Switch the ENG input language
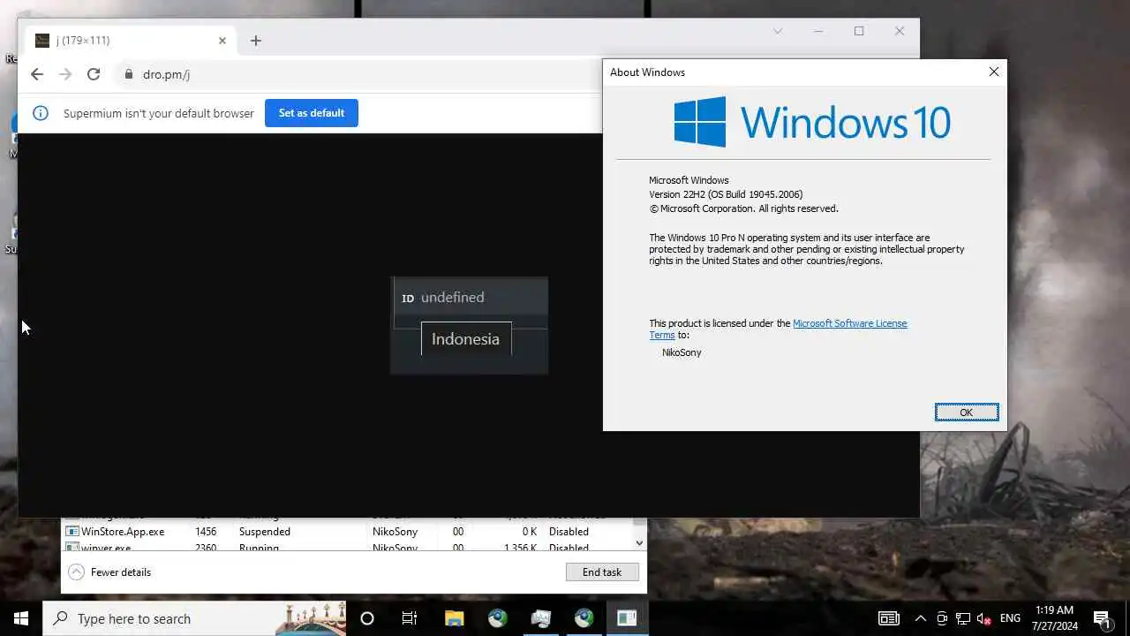Screen dimensions: 1130x636 (x=1011, y=618)
